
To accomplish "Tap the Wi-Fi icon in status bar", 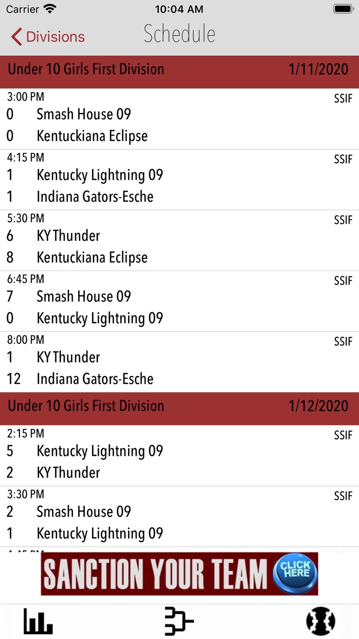I will [x=50, y=9].
